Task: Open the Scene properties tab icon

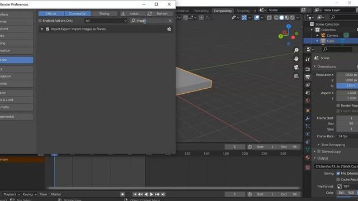Action: 308,93
